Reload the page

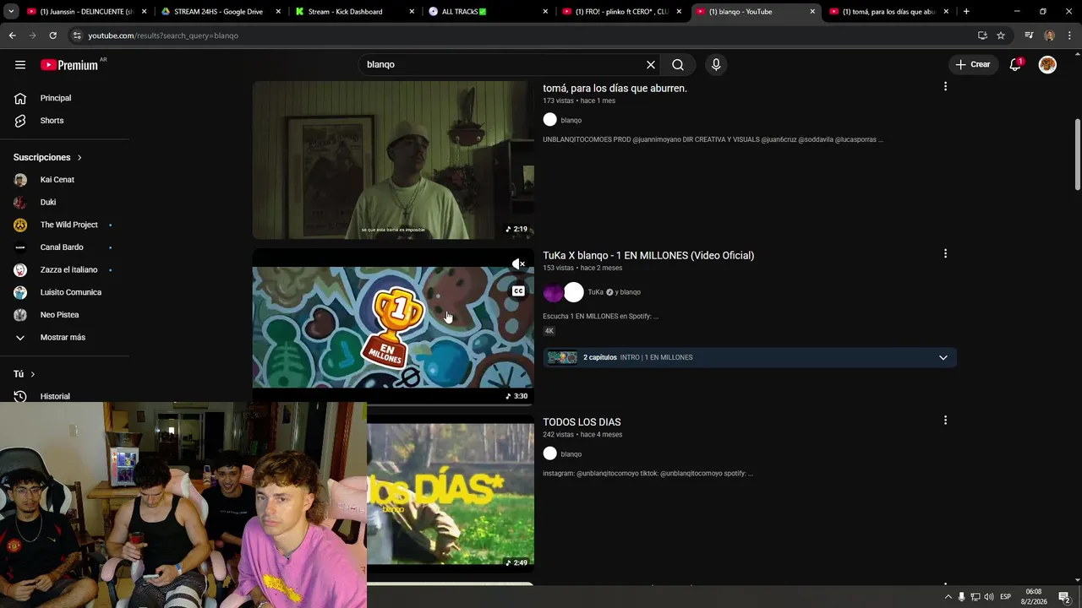(x=52, y=35)
